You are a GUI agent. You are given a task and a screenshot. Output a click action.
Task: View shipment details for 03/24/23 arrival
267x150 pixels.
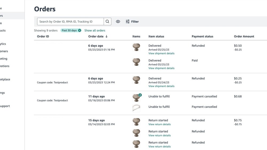click(161, 86)
